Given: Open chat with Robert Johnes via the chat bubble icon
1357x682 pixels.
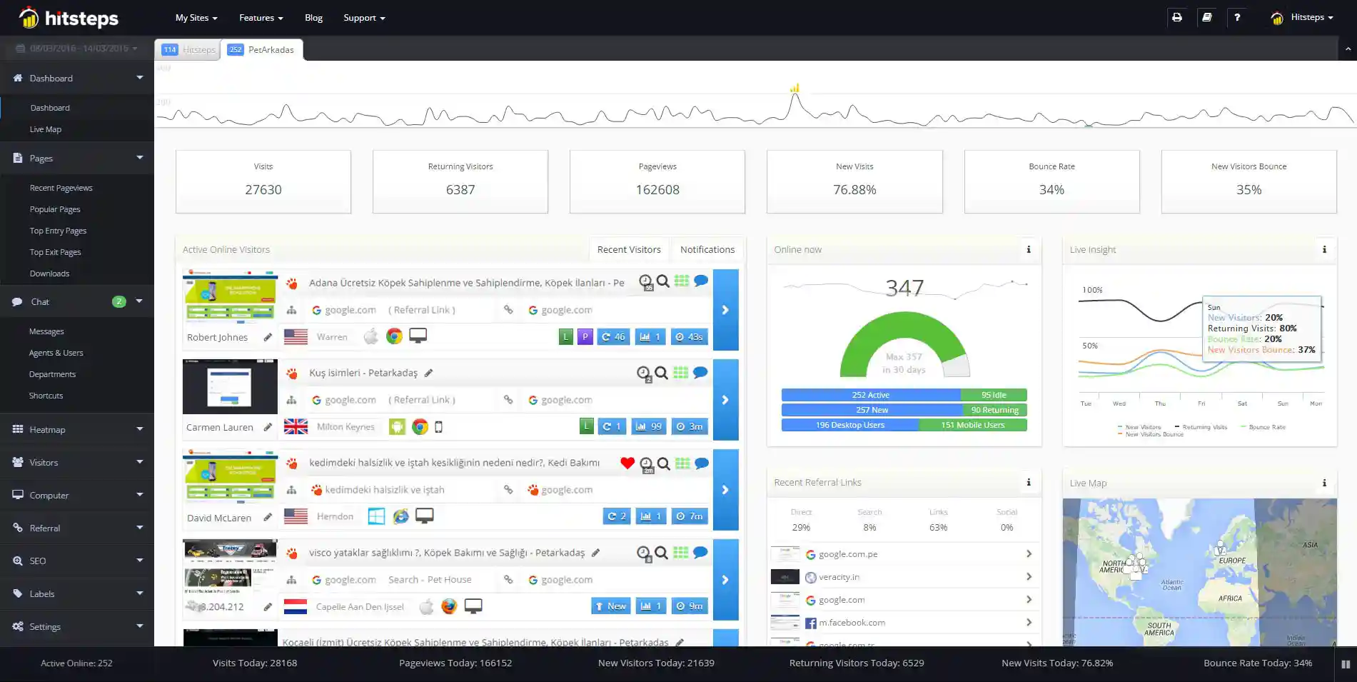Looking at the screenshot, I should coord(700,281).
